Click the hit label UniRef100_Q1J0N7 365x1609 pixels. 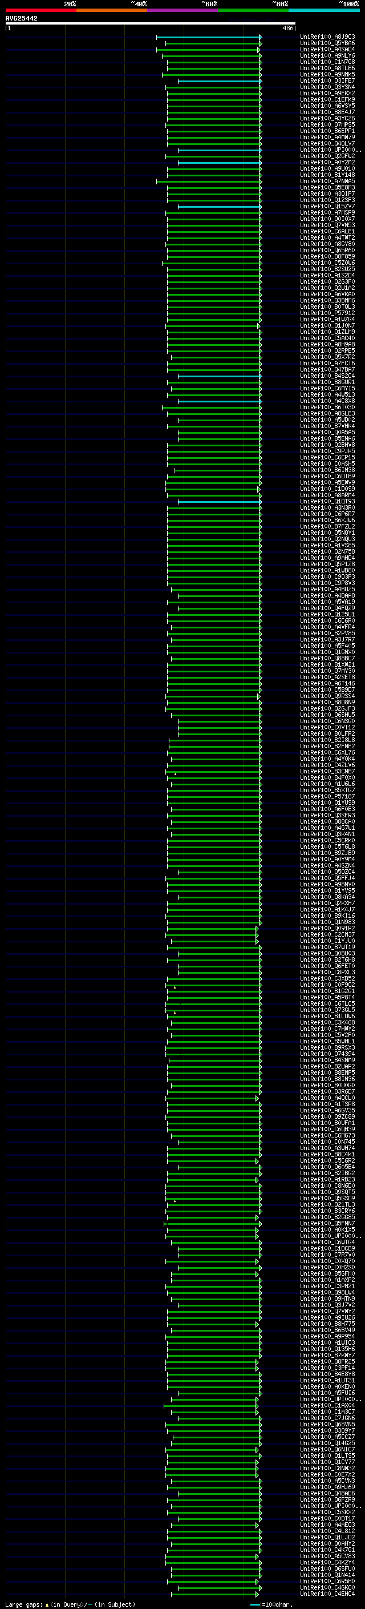327,325
